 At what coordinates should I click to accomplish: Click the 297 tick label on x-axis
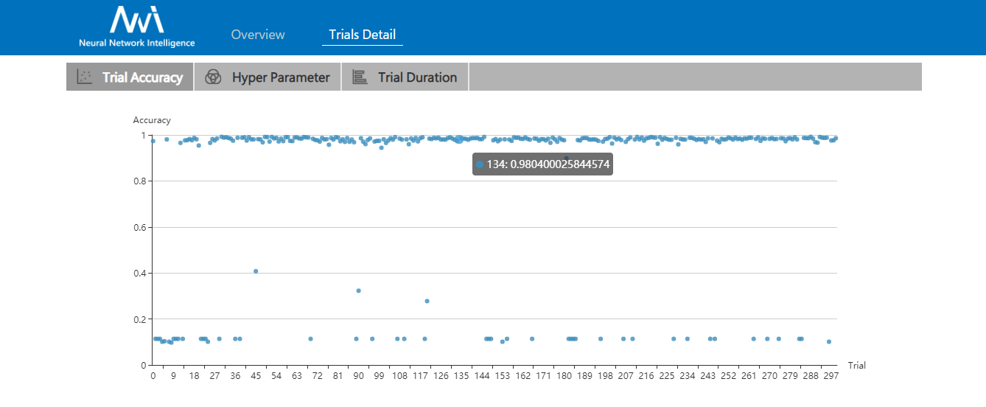pyautogui.click(x=831, y=375)
